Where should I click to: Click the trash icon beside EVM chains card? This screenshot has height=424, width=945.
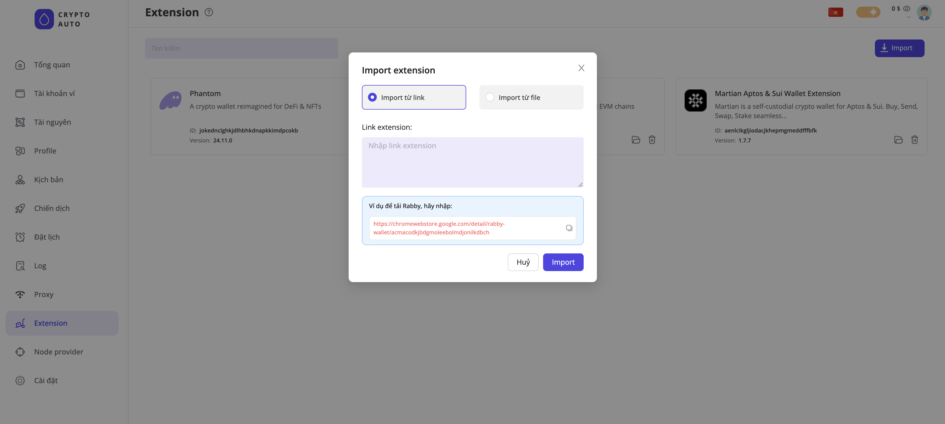pos(652,139)
